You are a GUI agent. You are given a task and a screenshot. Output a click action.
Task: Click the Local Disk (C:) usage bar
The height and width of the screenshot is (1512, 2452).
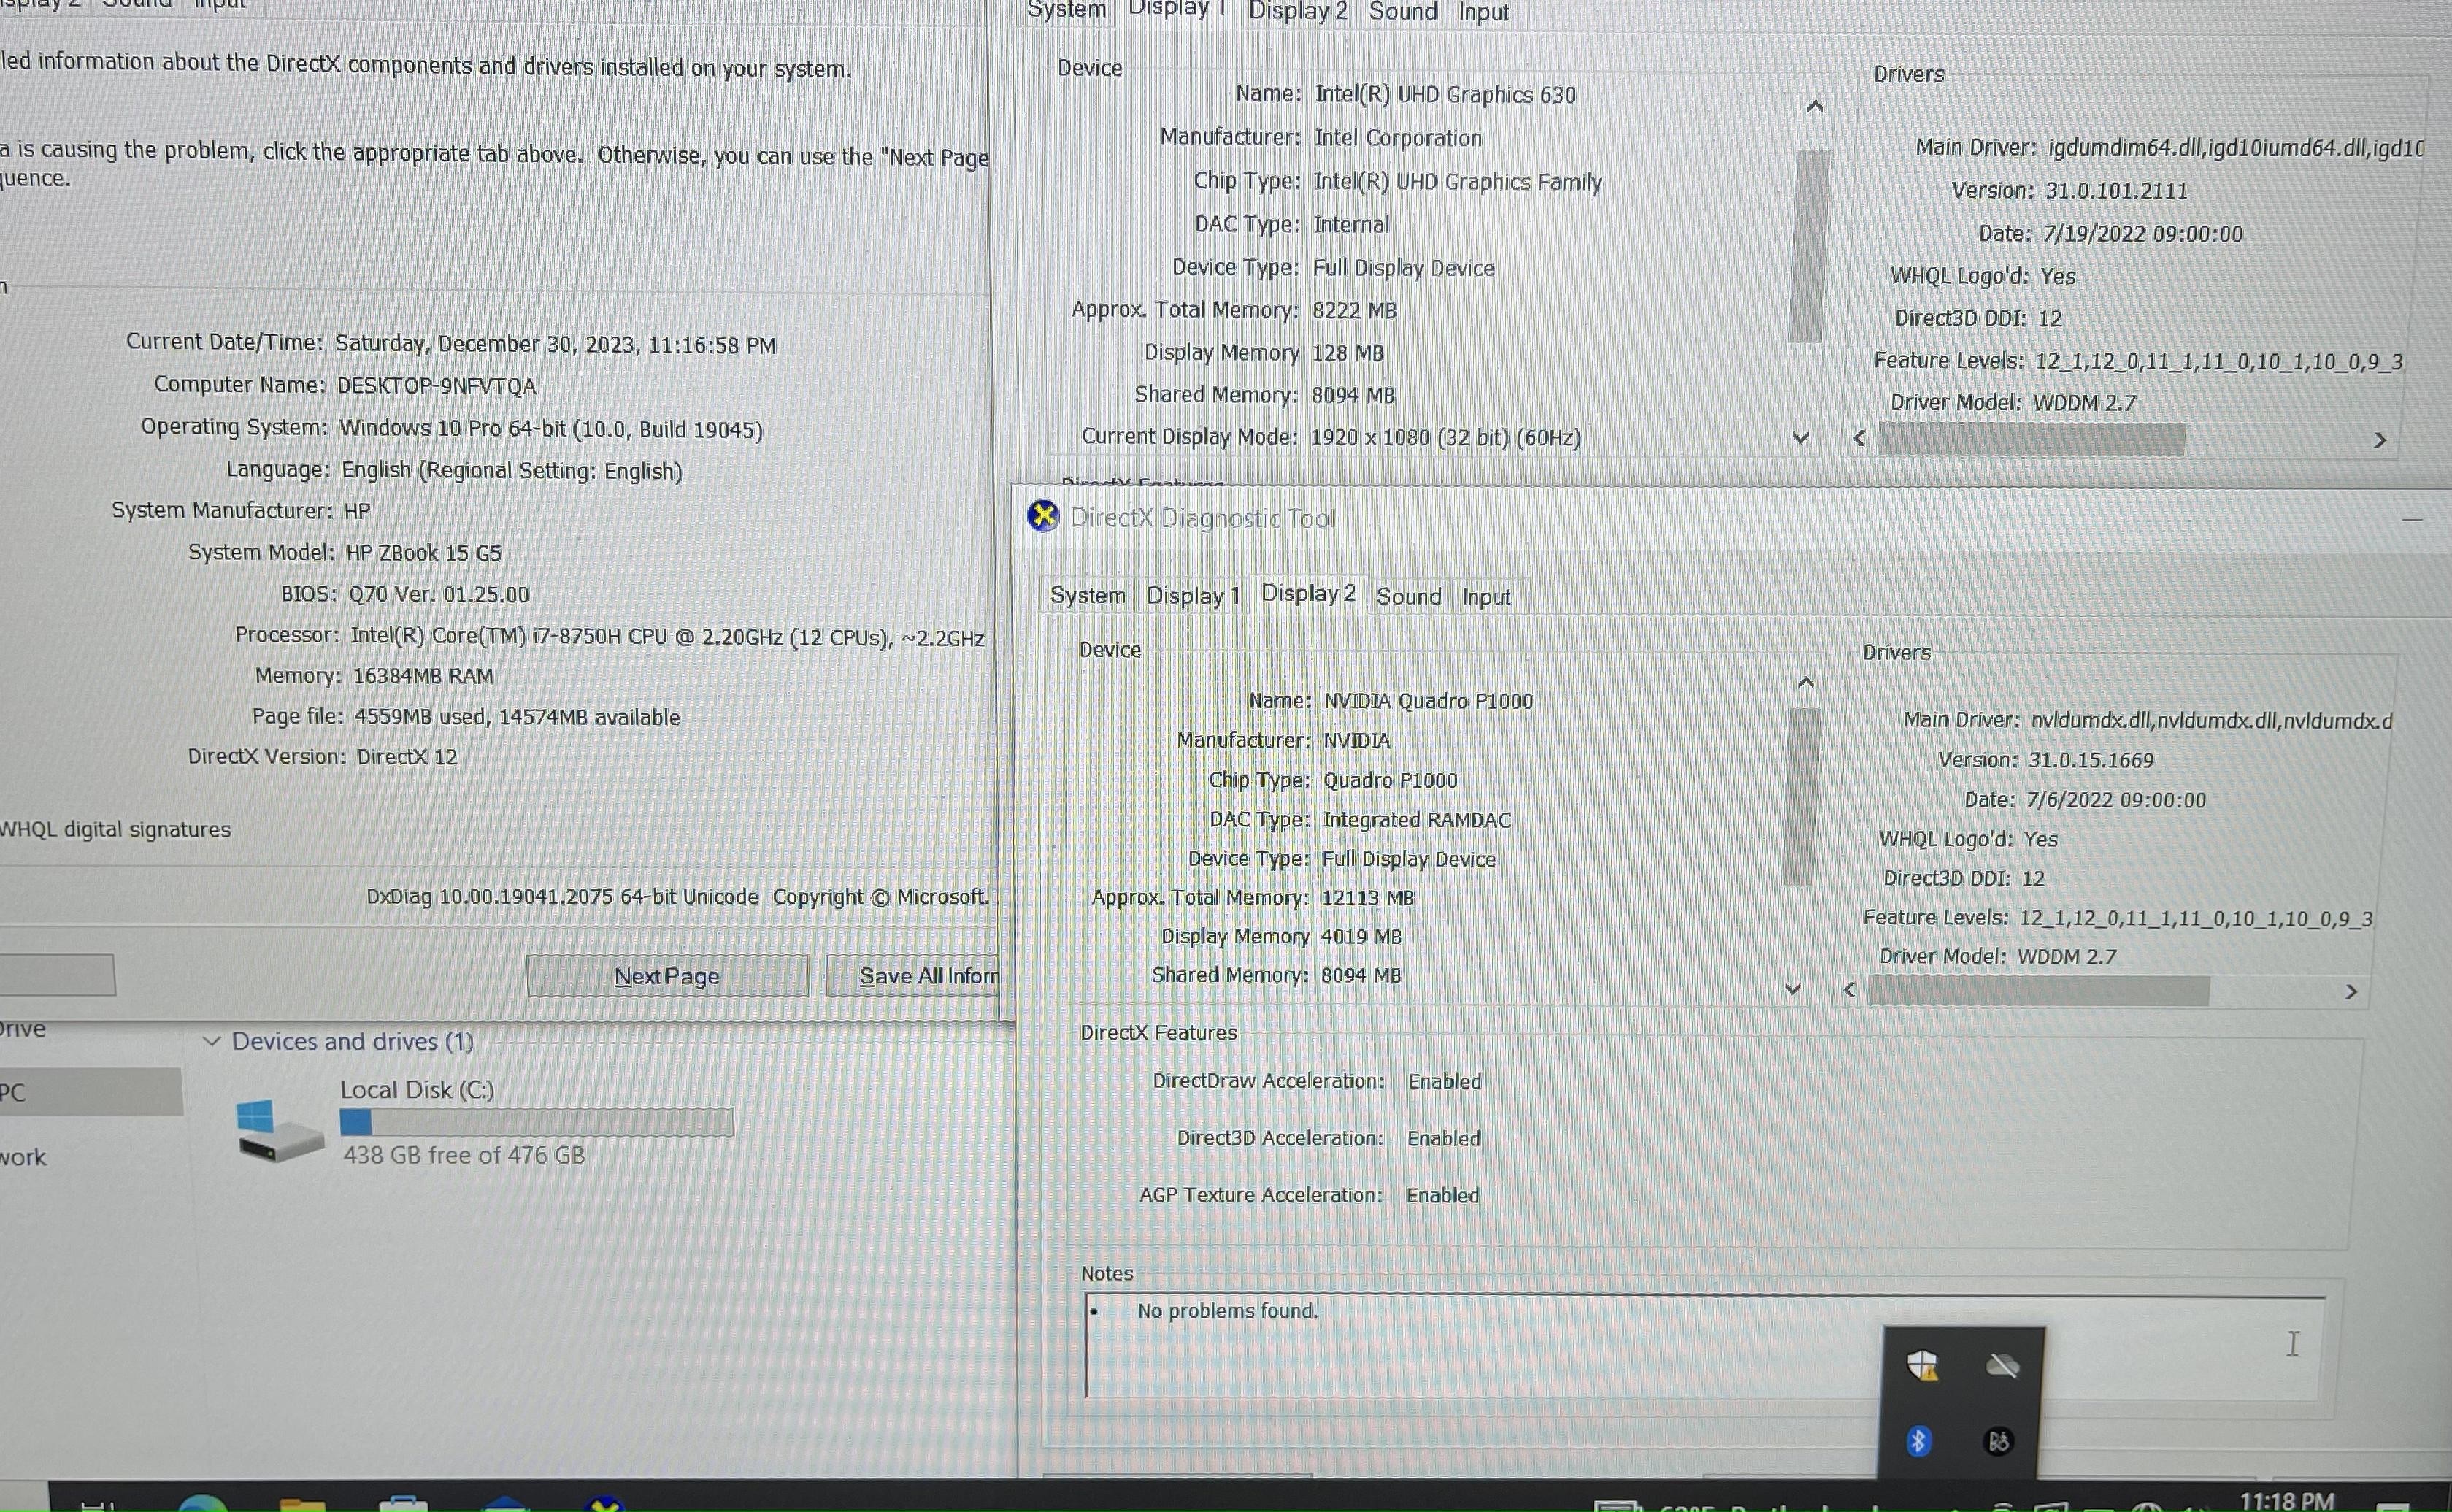tap(537, 1122)
